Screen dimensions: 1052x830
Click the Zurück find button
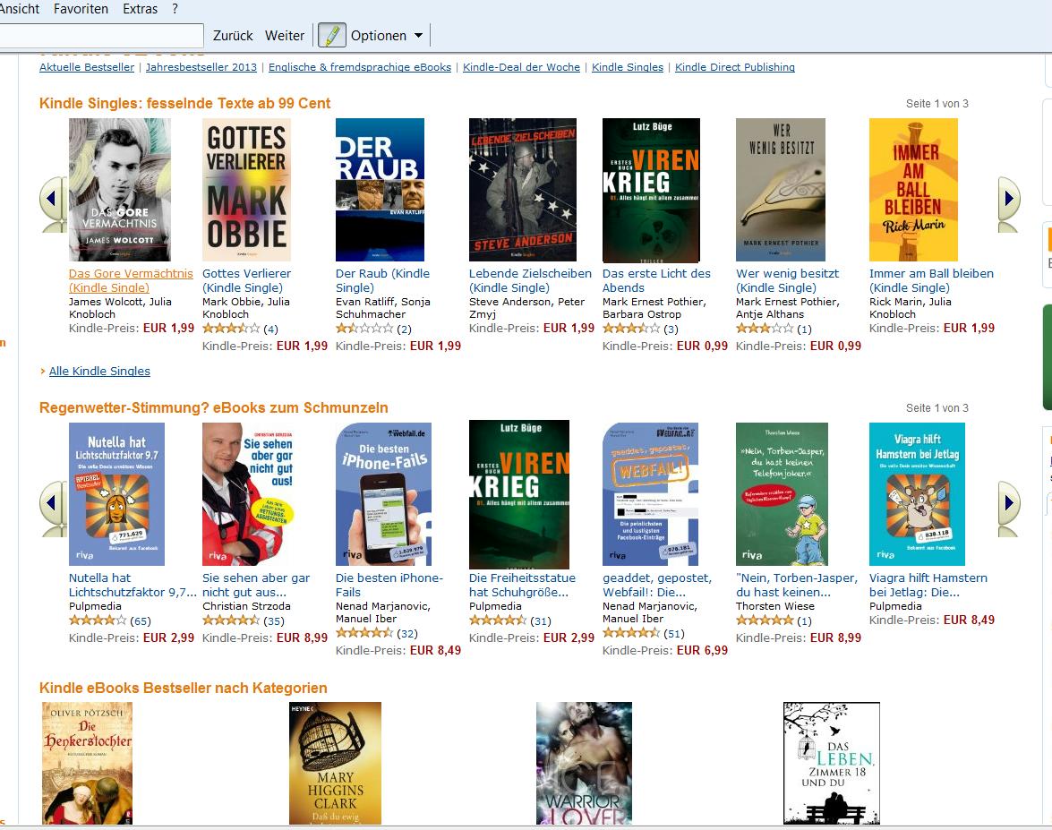(233, 36)
